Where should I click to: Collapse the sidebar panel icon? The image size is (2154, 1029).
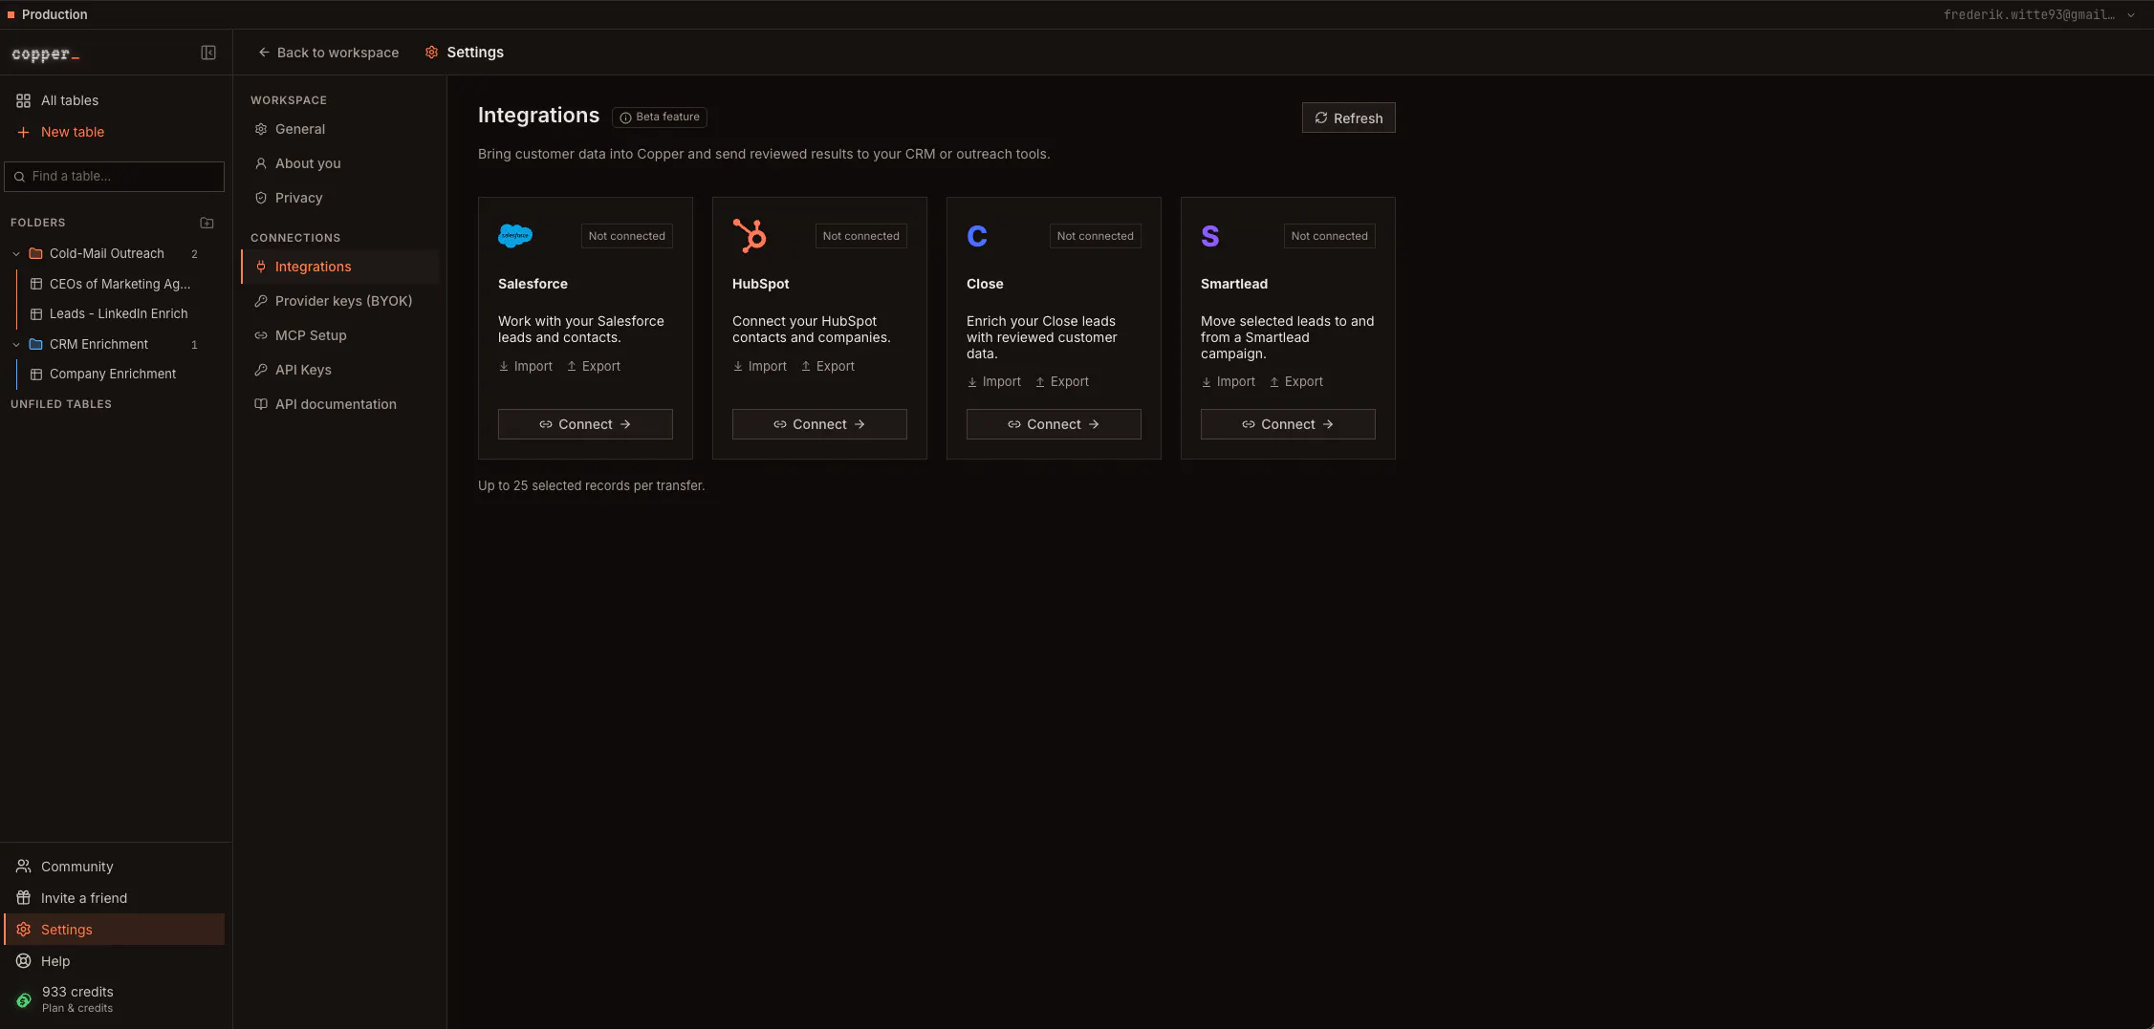tap(208, 53)
